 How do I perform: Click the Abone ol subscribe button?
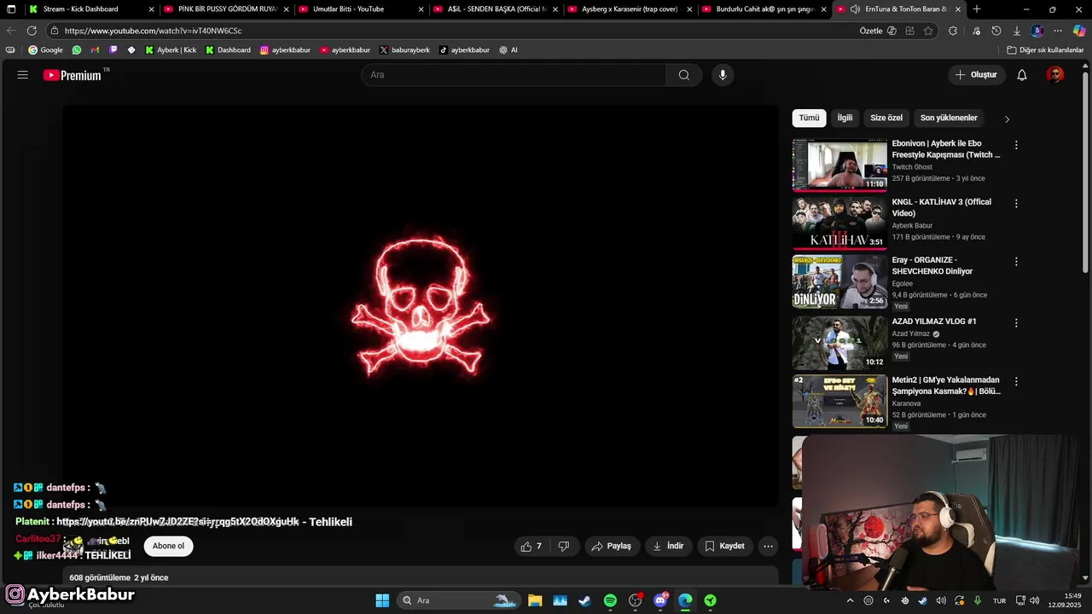168,546
